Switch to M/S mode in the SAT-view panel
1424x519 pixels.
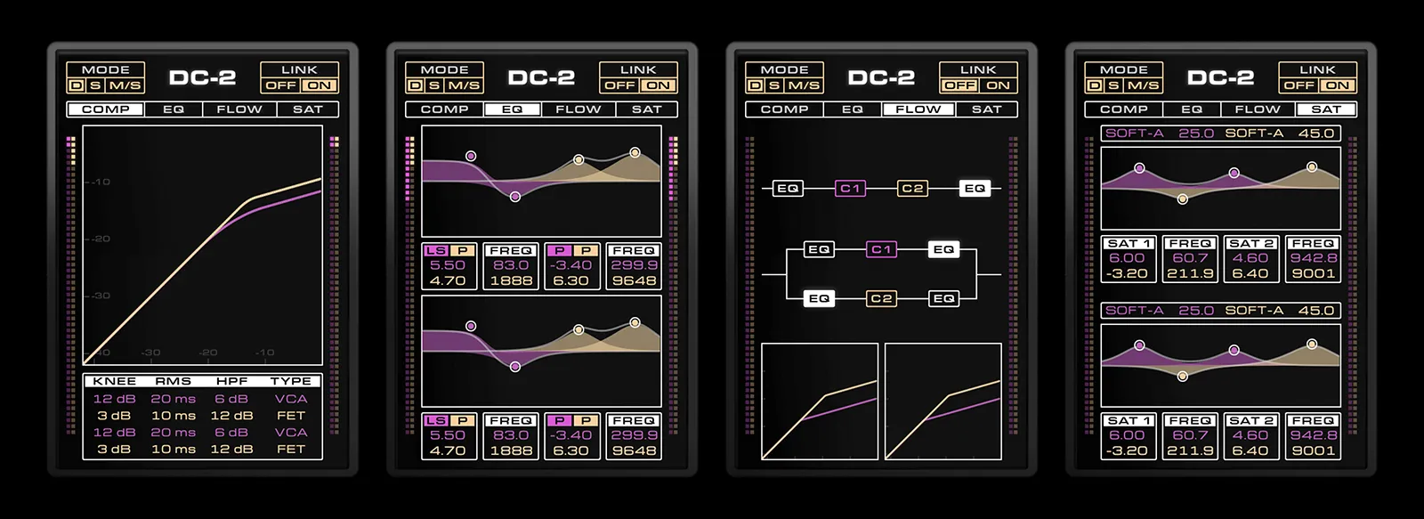[x=1143, y=85]
